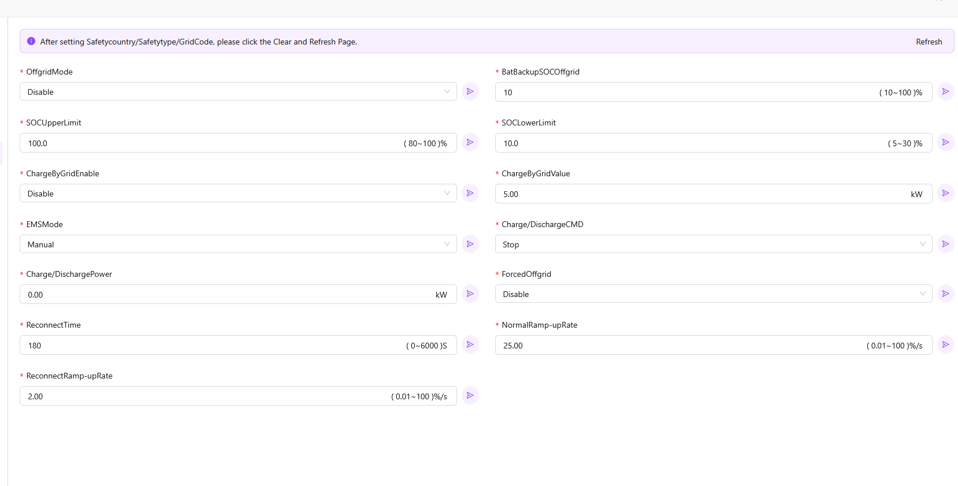This screenshot has width=958, height=486.
Task: Click the Refresh button
Action: point(929,42)
